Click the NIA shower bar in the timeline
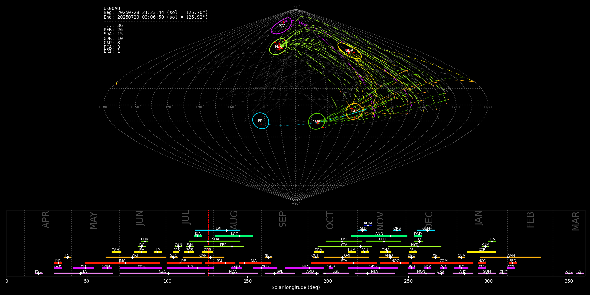590x295 pixels. [x=255, y=263]
